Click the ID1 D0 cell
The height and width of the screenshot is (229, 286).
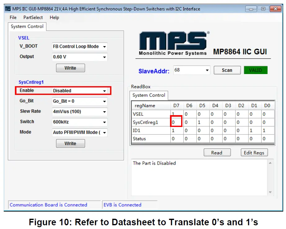(268, 131)
